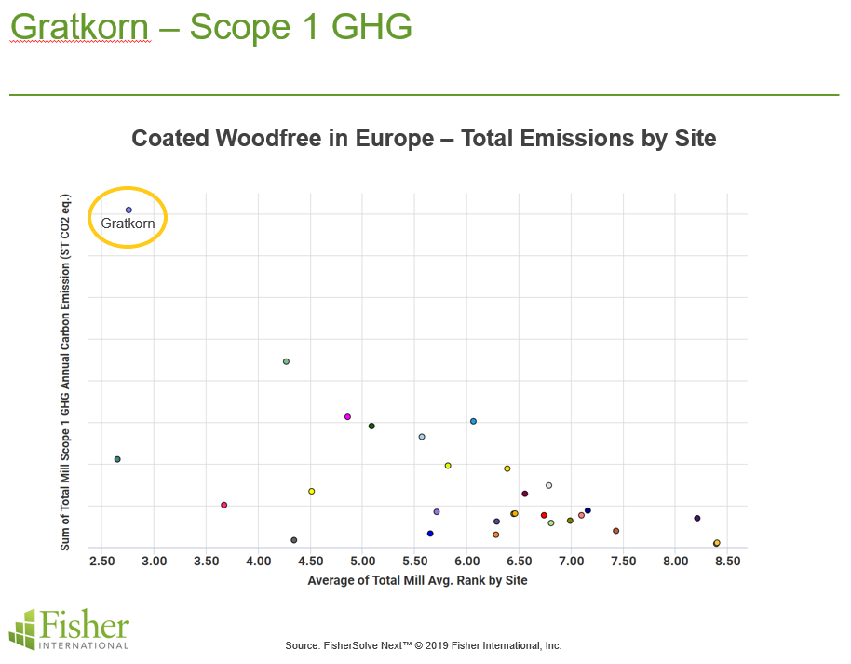Click the dark gray point near the x-axis
This screenshot has height=664, width=851.
pos(294,540)
